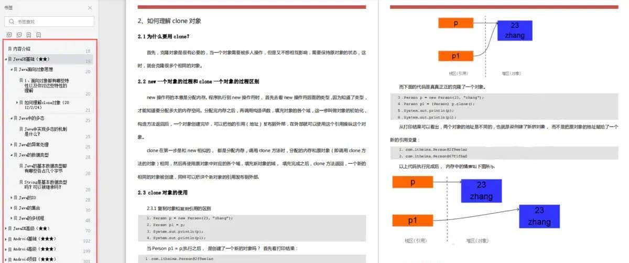Open the Java面向对象思想 bookmark
629x263 pixels.
pos(36,69)
